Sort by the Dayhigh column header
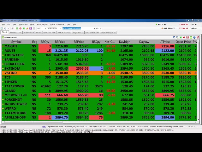The height and width of the screenshot is (152, 202). click(125, 42)
